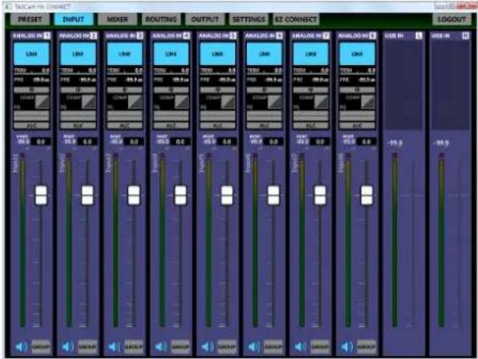Image resolution: width=478 pixels, height=359 pixels.
Task: Click the fader knob on Analog In 2
Action: [x=87, y=196]
